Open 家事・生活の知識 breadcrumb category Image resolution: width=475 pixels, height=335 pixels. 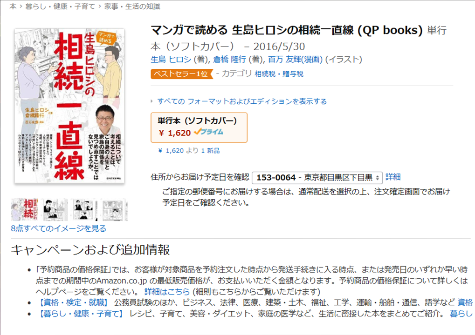coord(132,7)
